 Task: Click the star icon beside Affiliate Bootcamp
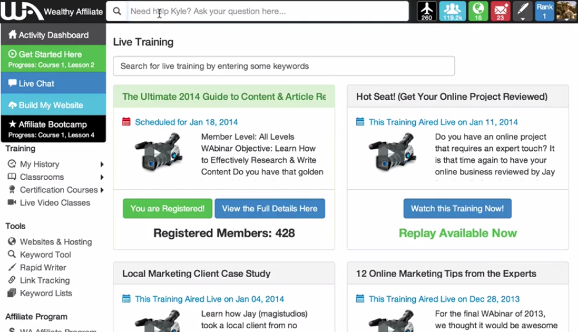(x=12, y=124)
